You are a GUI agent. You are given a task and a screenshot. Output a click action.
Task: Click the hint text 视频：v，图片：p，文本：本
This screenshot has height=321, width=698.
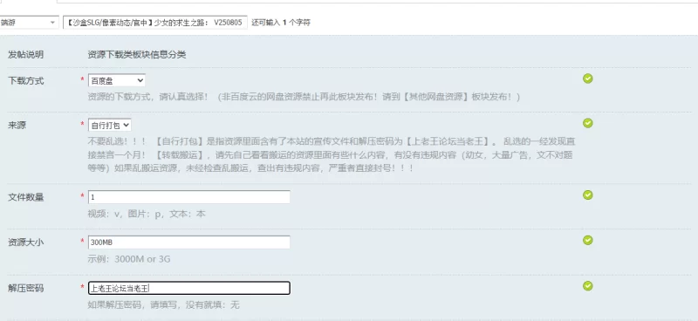point(147,214)
